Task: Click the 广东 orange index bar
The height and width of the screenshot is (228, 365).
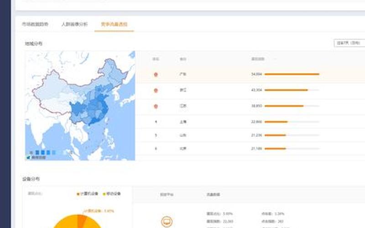Action: click(x=292, y=74)
